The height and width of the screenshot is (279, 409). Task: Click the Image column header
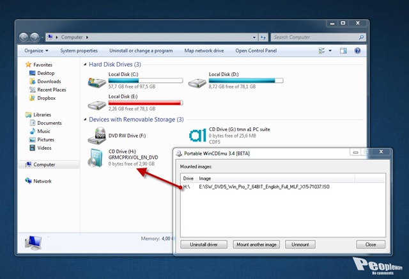point(275,179)
